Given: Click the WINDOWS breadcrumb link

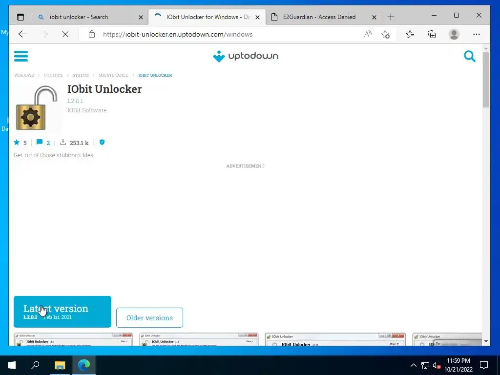Looking at the screenshot, I should coord(24,75).
